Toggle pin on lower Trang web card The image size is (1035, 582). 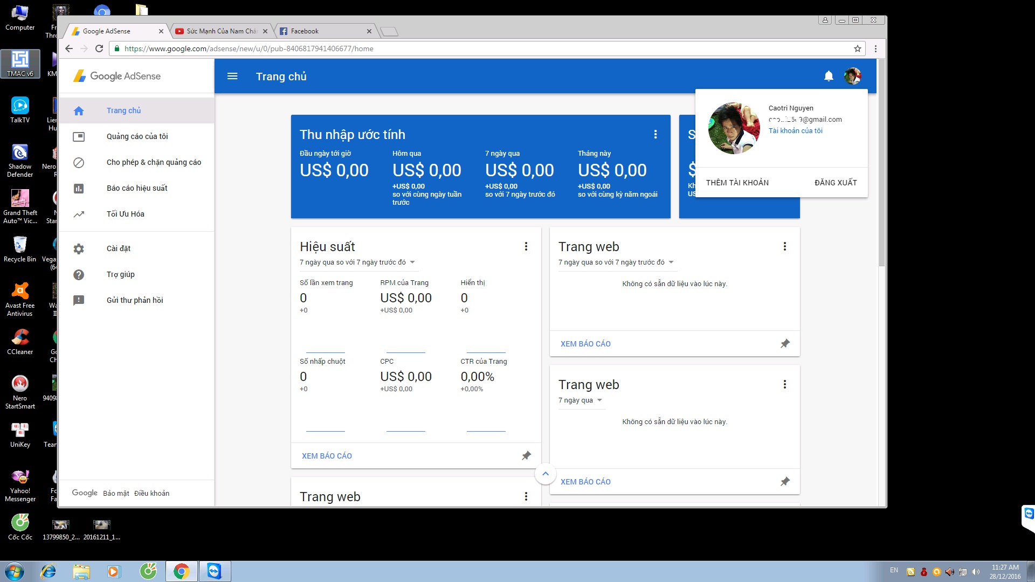point(785,482)
